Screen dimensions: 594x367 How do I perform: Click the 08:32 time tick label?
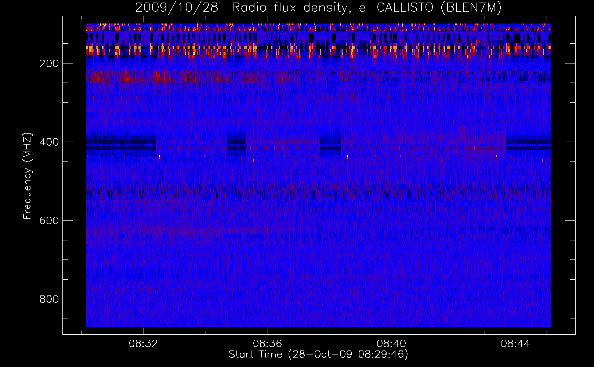144,344
